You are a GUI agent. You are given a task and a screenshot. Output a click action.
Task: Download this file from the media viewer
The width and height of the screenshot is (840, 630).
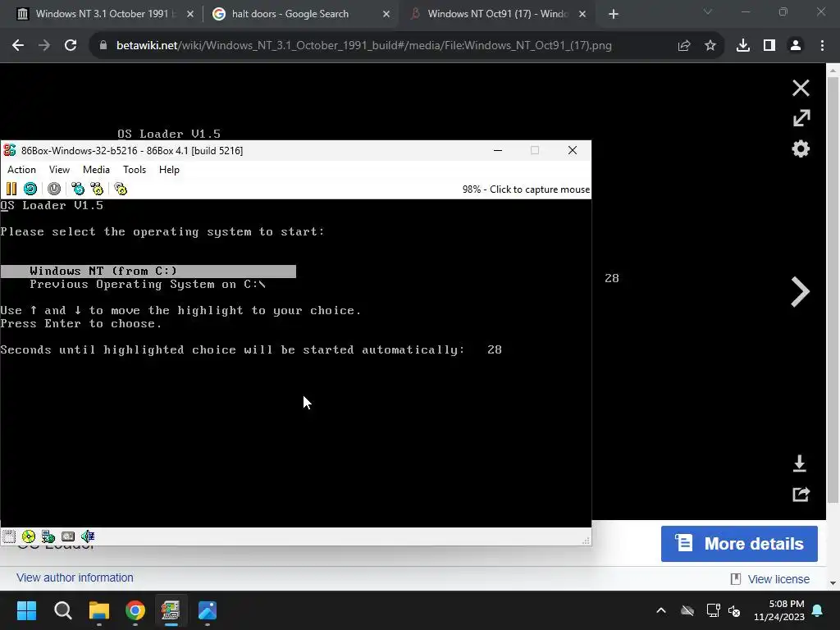[800, 463]
